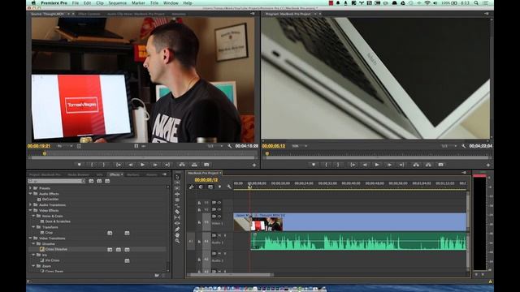This screenshot has width=520, height=292.
Task: Open Source monitor settings wrench
Action: (x=229, y=146)
